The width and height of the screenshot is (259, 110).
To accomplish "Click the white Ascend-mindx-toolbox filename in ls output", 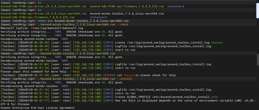I will click(127, 13).
